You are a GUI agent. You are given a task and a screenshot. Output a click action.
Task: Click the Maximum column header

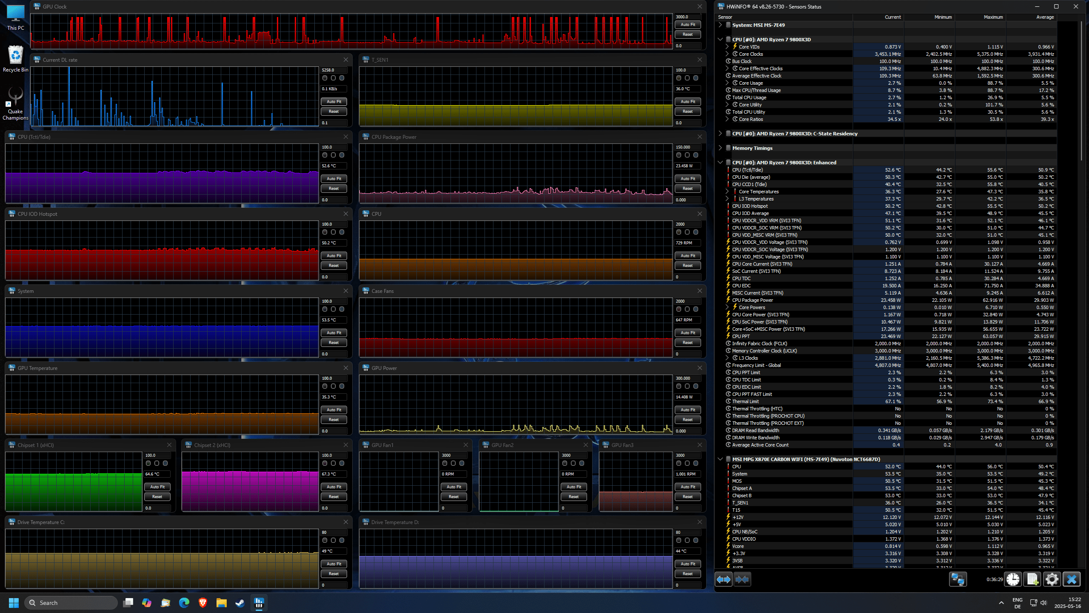[x=993, y=17]
